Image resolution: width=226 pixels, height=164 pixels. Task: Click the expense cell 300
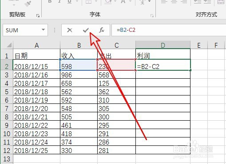[117, 116]
